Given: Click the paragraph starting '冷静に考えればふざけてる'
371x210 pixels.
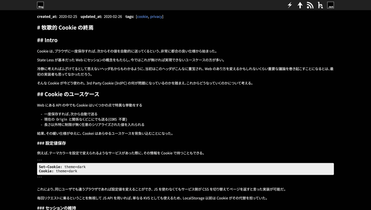Looking at the screenshot, I should 185,71.
